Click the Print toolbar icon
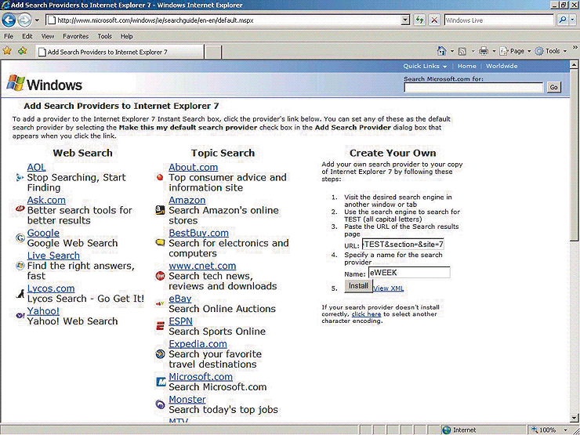Viewport: 580px width, 435px height. coord(483,51)
